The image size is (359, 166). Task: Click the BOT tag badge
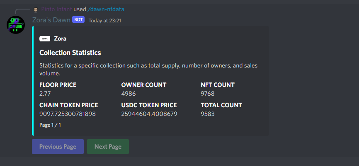coord(78,19)
